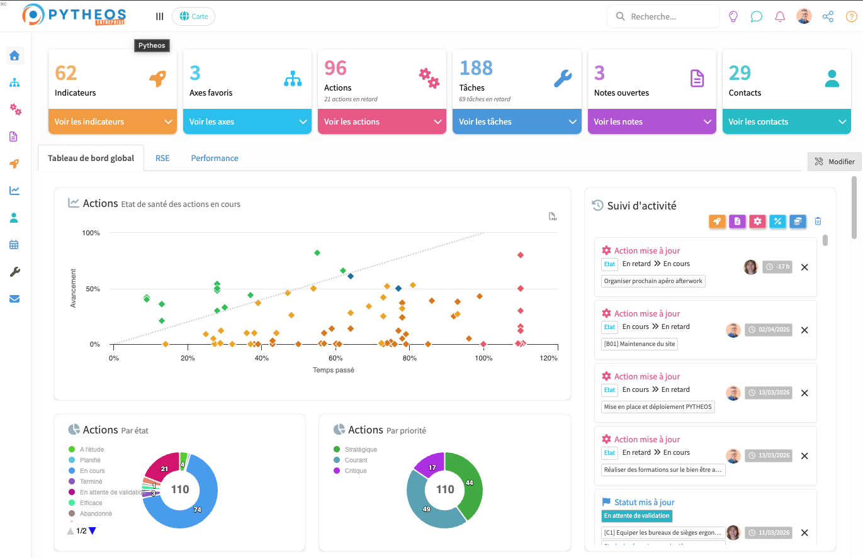The image size is (863, 558).
Task: Switch to the RSE tab
Action: tap(162, 158)
